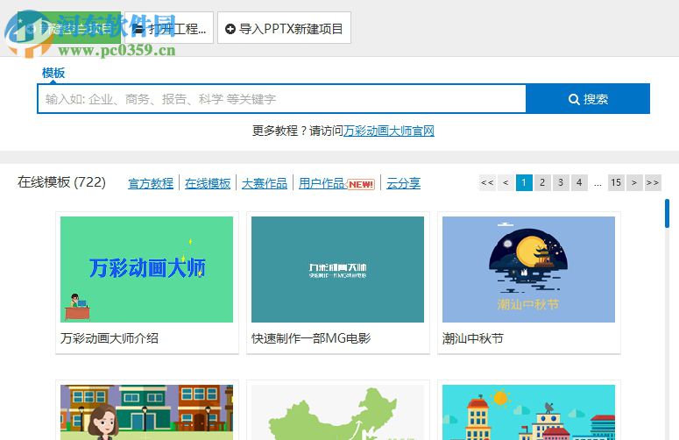This screenshot has width=679, height=440.
Task: Click the 潮汕中秋节 title text
Action: click(473, 338)
